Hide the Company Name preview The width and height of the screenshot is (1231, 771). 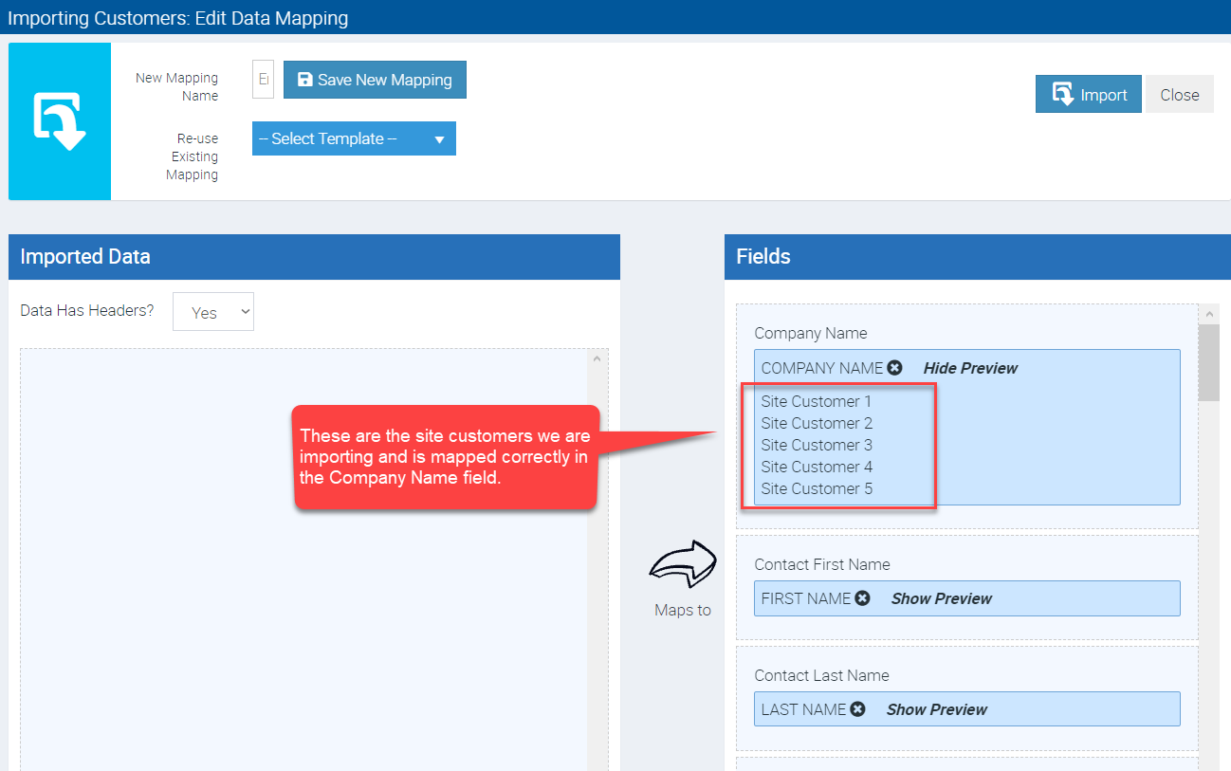[970, 368]
